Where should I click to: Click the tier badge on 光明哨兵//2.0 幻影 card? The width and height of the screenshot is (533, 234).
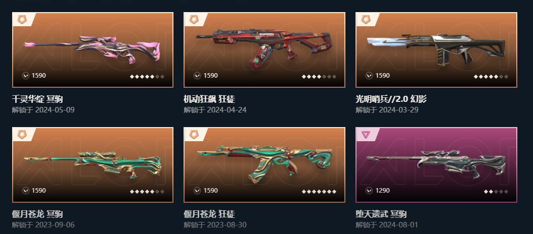pyautogui.click(x=366, y=19)
